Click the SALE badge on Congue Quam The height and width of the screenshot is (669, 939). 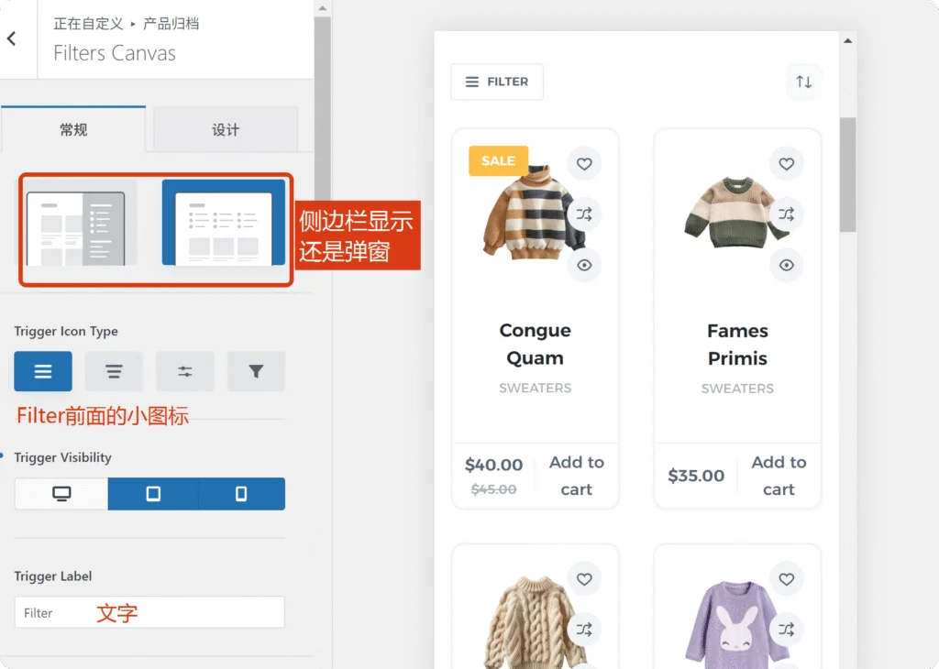pos(498,160)
